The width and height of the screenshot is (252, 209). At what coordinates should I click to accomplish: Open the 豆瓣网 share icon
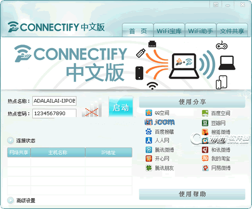pyautogui.click(x=205, y=123)
